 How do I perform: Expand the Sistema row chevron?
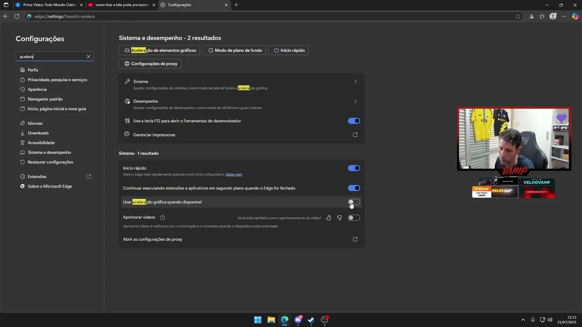(x=355, y=82)
